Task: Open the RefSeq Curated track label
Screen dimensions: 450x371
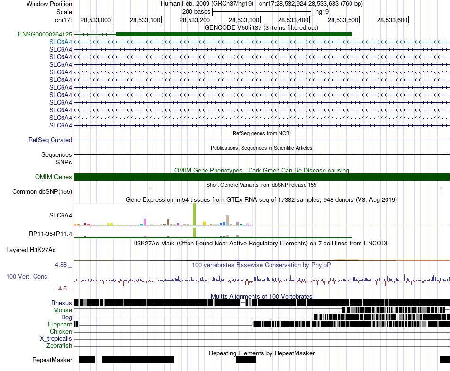Action: tap(50, 140)
